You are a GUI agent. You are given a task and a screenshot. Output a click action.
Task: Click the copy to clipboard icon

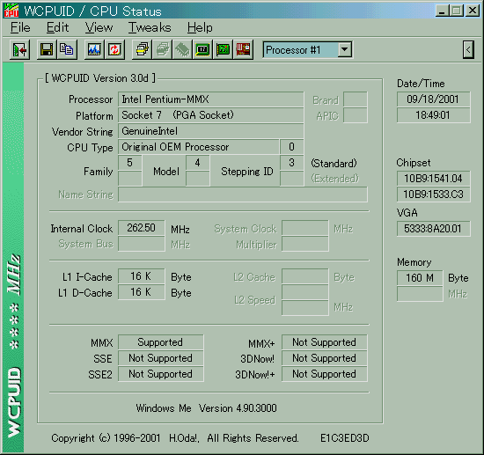click(67, 49)
